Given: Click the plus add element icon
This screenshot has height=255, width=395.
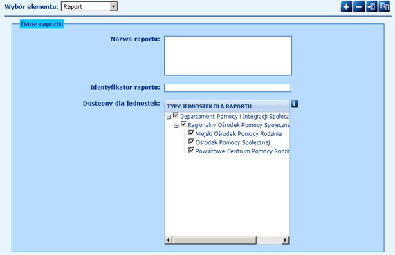Looking at the screenshot, I should click(346, 6).
